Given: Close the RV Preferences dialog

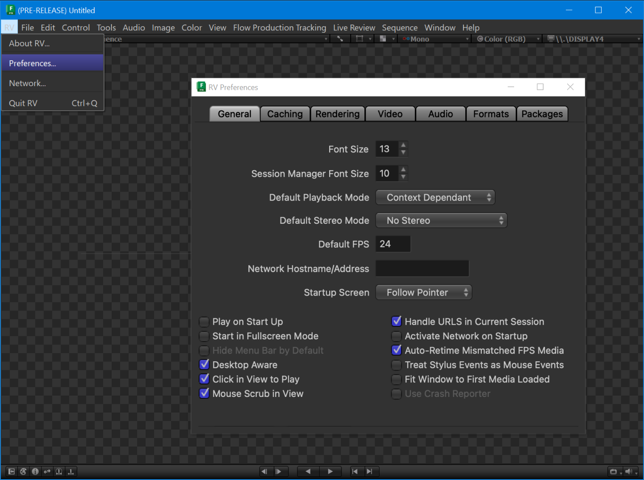Looking at the screenshot, I should [570, 87].
